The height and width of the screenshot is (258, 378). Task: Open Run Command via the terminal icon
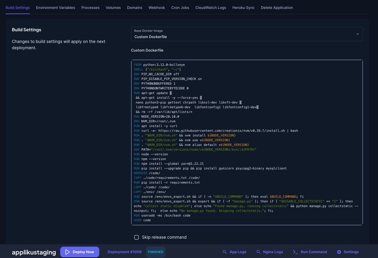point(295,252)
